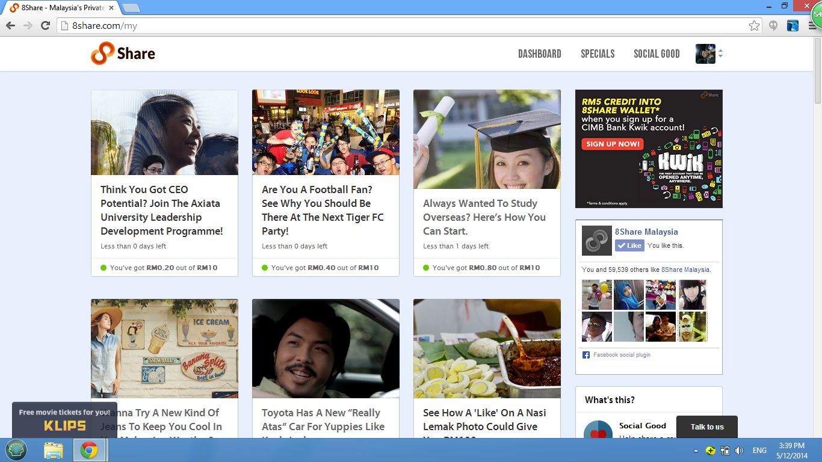Bookmark this page with the star icon
The width and height of the screenshot is (822, 462).
(x=754, y=25)
